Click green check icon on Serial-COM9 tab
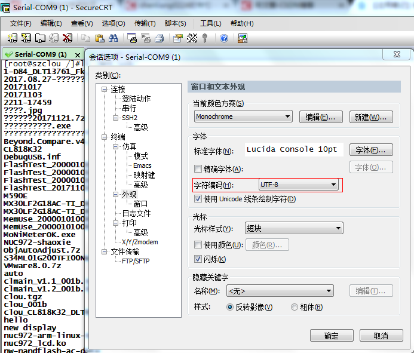Viewport: 414px width, 353px height. 9,54
